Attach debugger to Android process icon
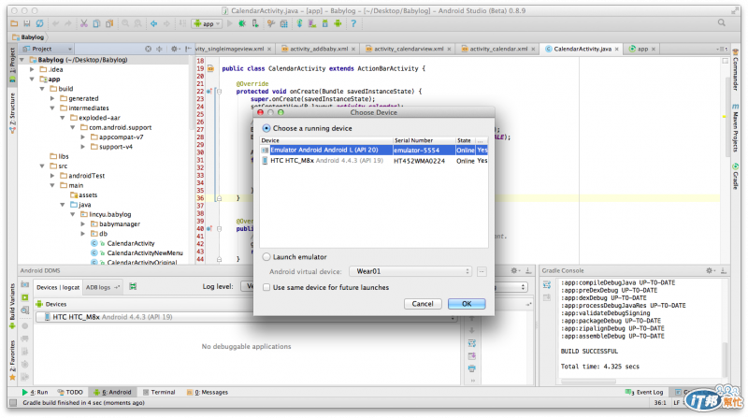 tap(255, 23)
